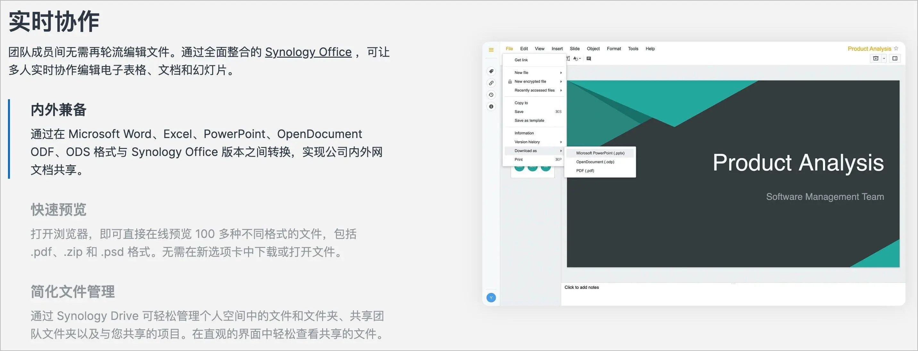This screenshot has width=918, height=351.
Task: Open the Synology Office link
Action: 308,52
